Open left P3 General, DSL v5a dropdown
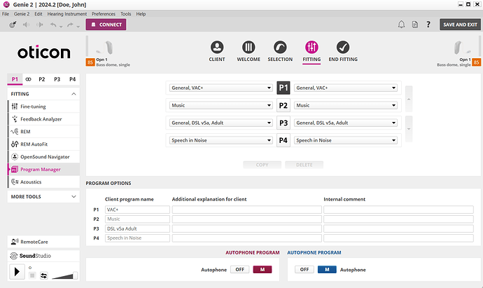This screenshot has height=288, width=483. (x=221, y=123)
